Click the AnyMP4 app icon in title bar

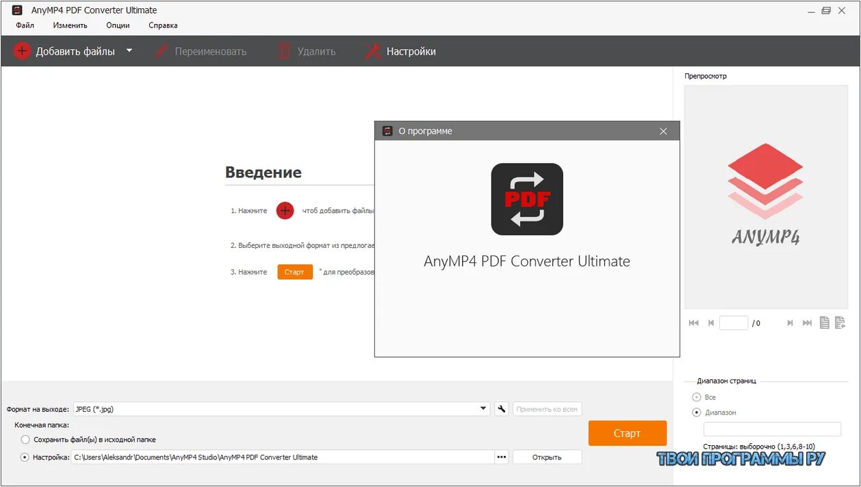(x=17, y=10)
